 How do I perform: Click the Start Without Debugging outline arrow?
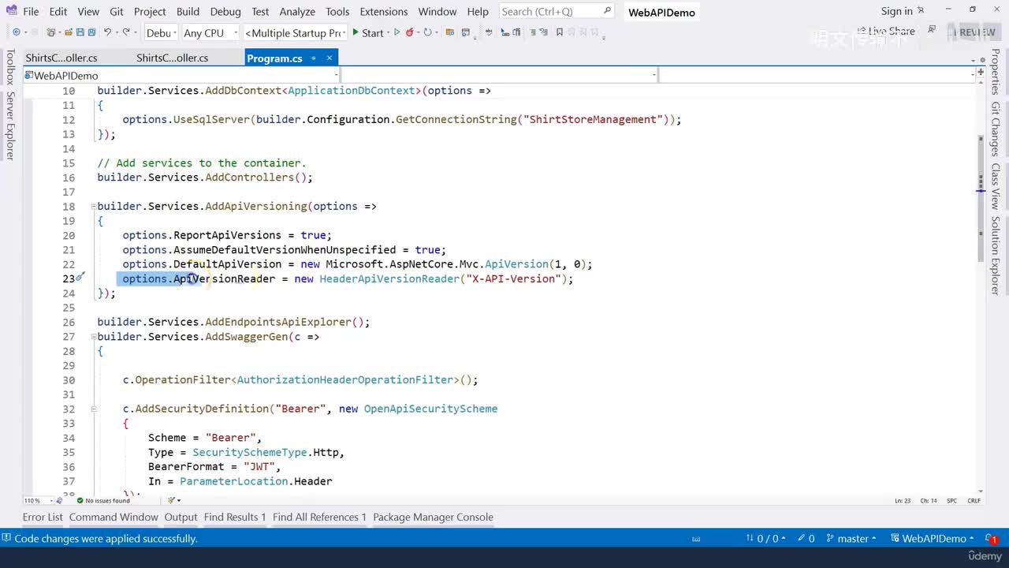coord(397,32)
